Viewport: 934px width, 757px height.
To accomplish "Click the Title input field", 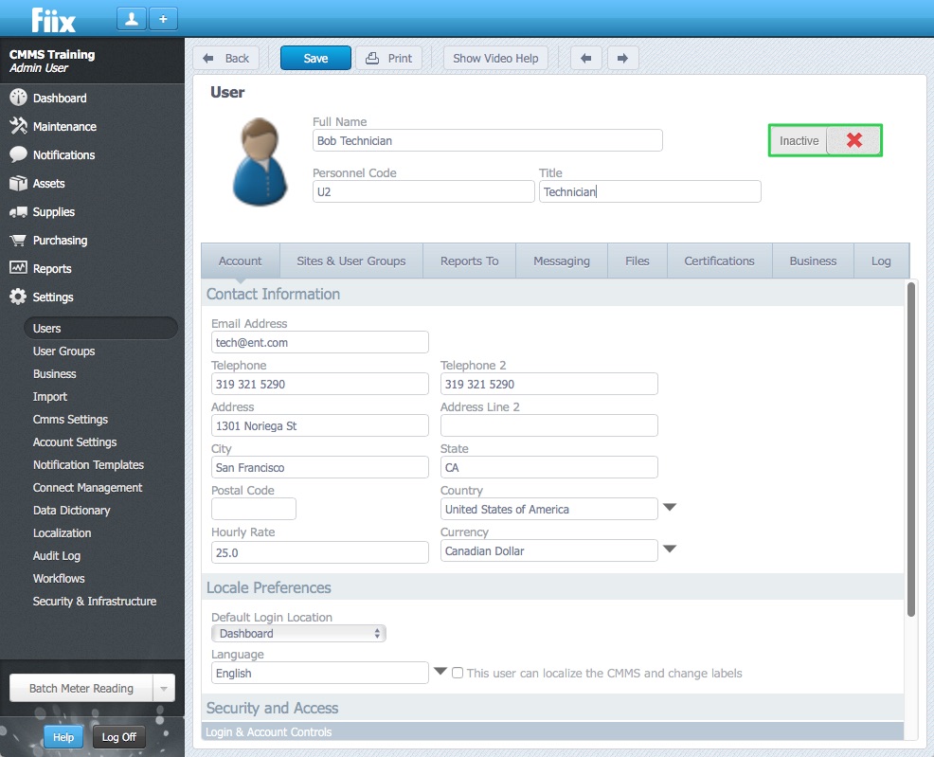I will pos(650,191).
